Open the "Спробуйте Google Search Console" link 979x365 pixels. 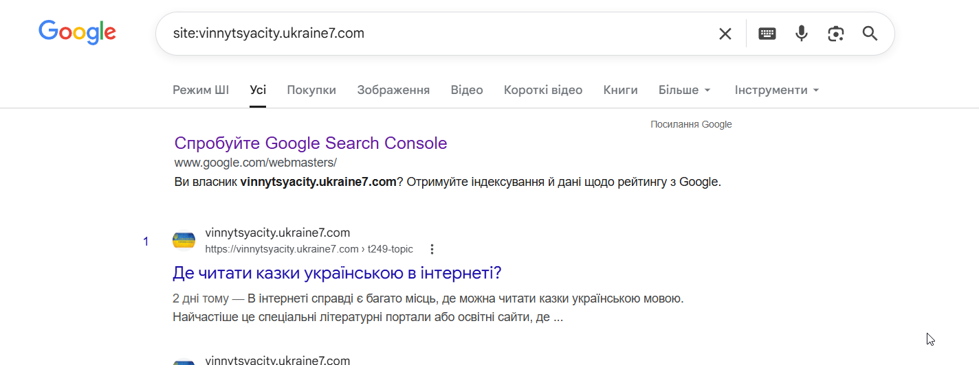311,143
